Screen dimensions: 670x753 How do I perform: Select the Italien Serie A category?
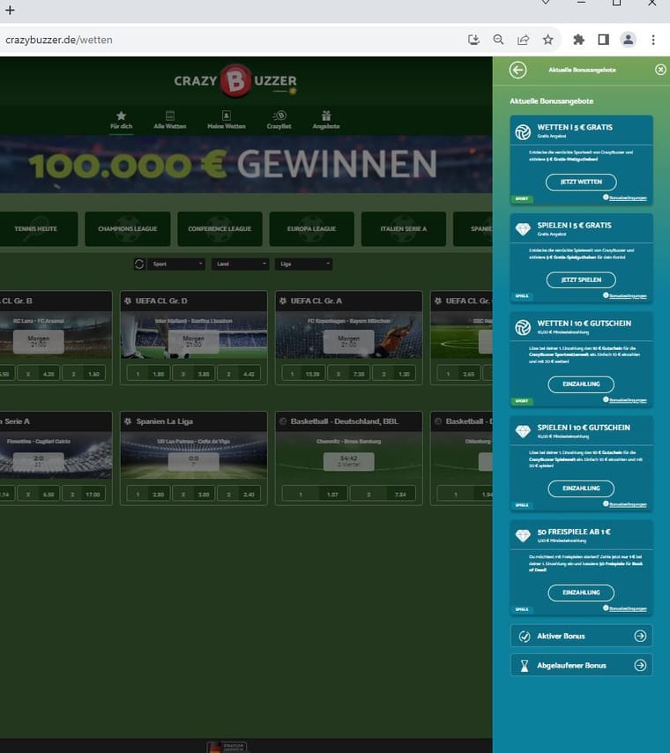tap(404, 229)
